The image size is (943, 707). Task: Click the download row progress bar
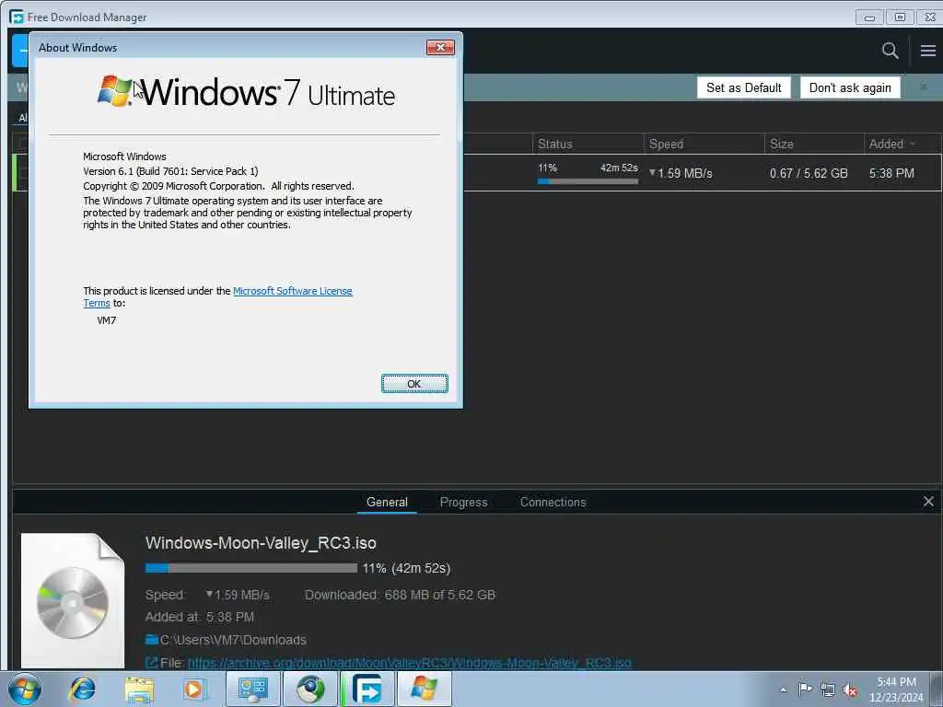pyautogui.click(x=588, y=181)
